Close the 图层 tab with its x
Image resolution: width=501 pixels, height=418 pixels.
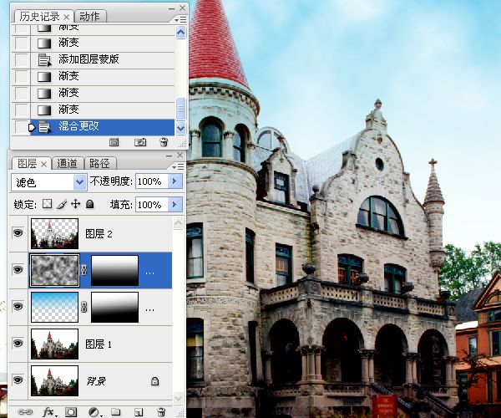pos(44,164)
